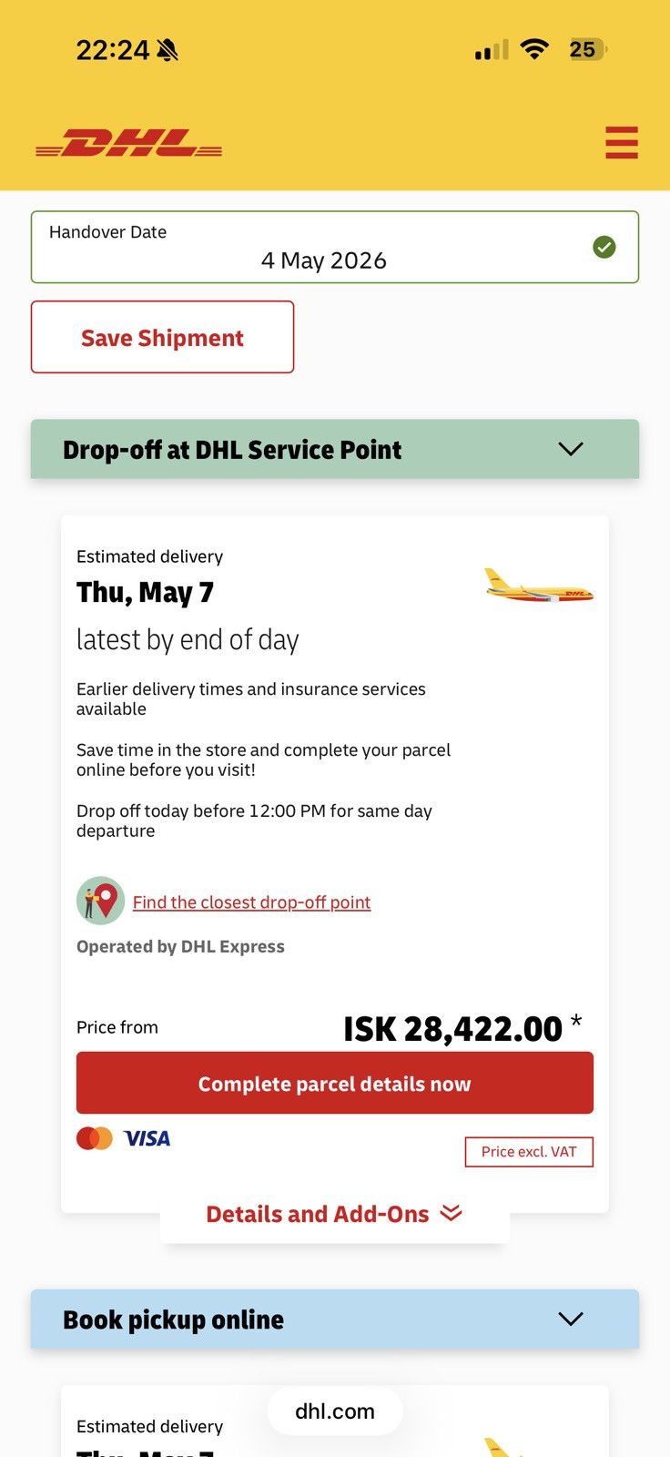The width and height of the screenshot is (670, 1457).
Task: Tap the yellow DHL airplane image
Action: pyautogui.click(x=539, y=586)
